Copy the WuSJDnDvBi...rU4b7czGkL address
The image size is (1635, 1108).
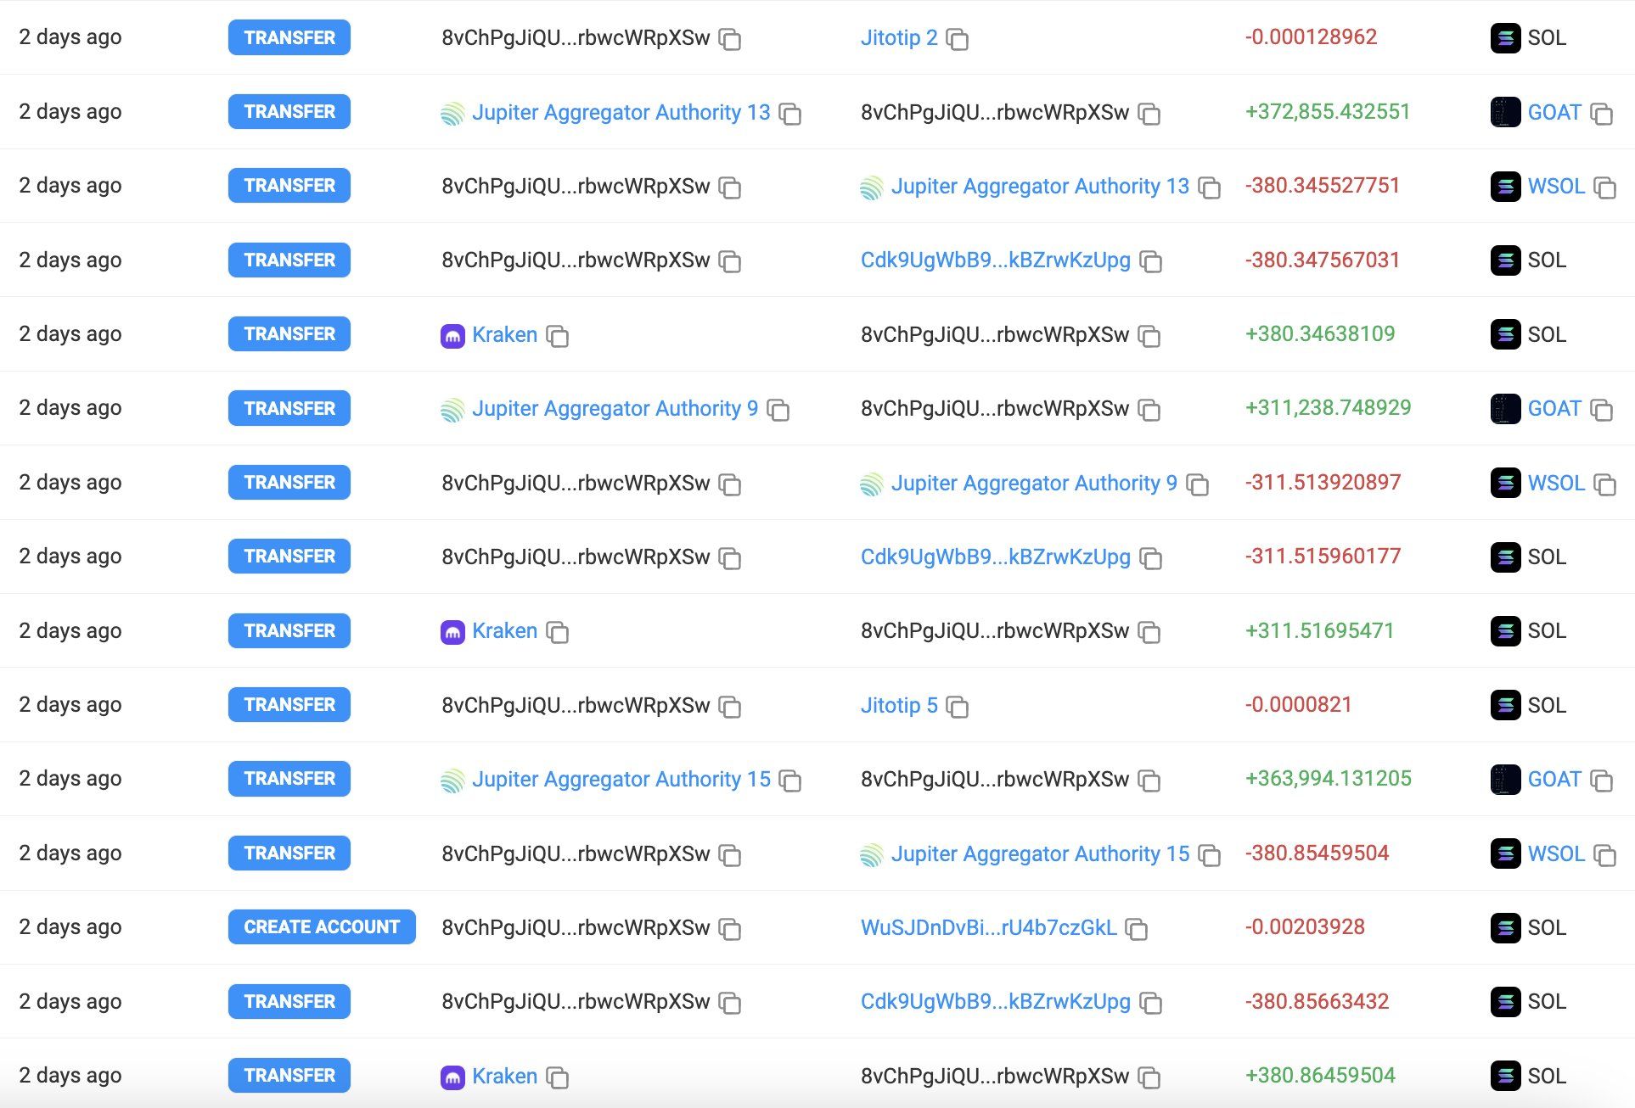pyautogui.click(x=1136, y=929)
